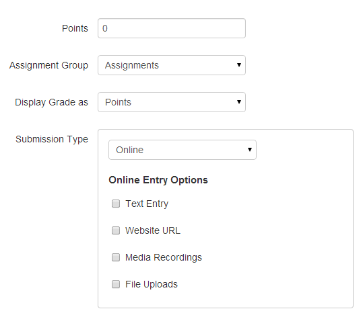Click the Points input field
The image size is (361, 313).
172,28
